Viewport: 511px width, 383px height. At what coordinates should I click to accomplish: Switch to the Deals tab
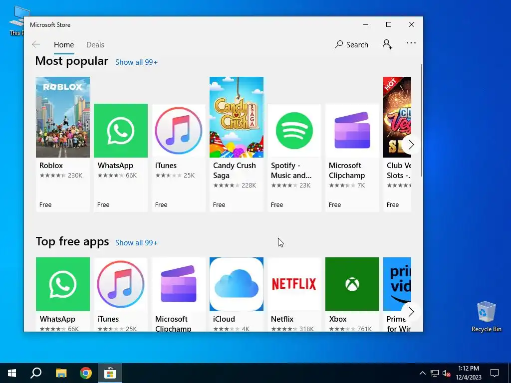[95, 44]
